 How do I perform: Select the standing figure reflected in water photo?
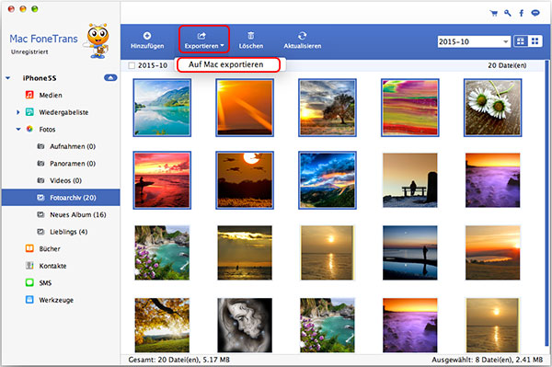pyautogui.click(x=410, y=253)
